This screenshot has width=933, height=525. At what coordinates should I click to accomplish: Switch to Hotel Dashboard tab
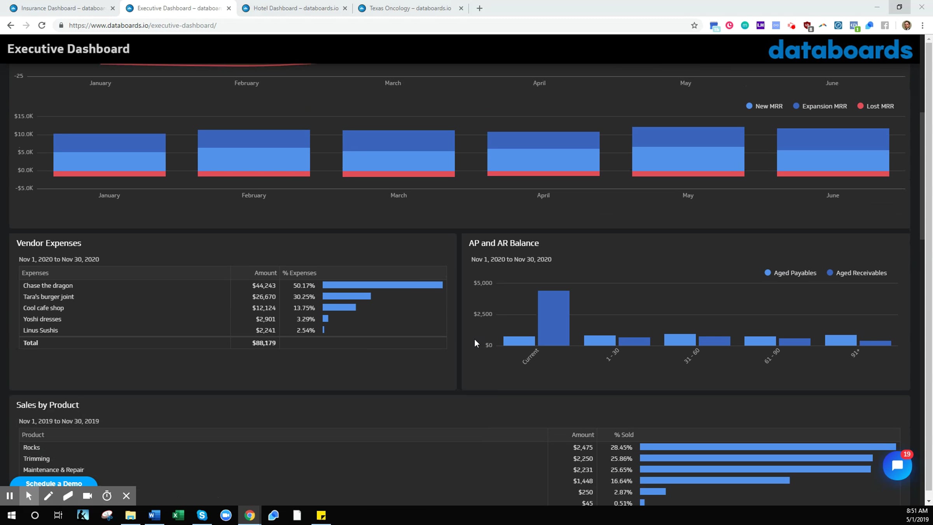(295, 8)
